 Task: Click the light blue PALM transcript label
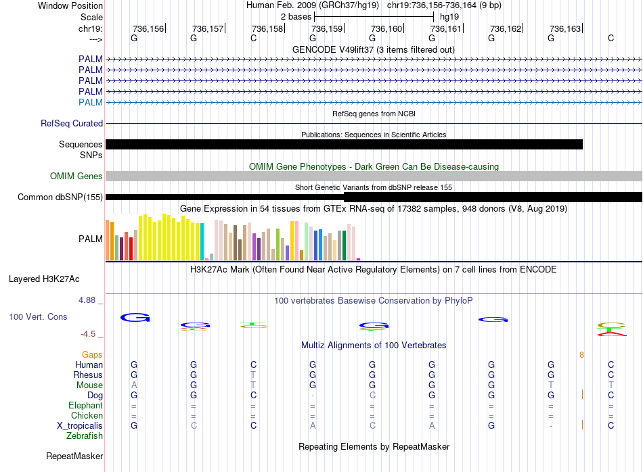coord(91,102)
